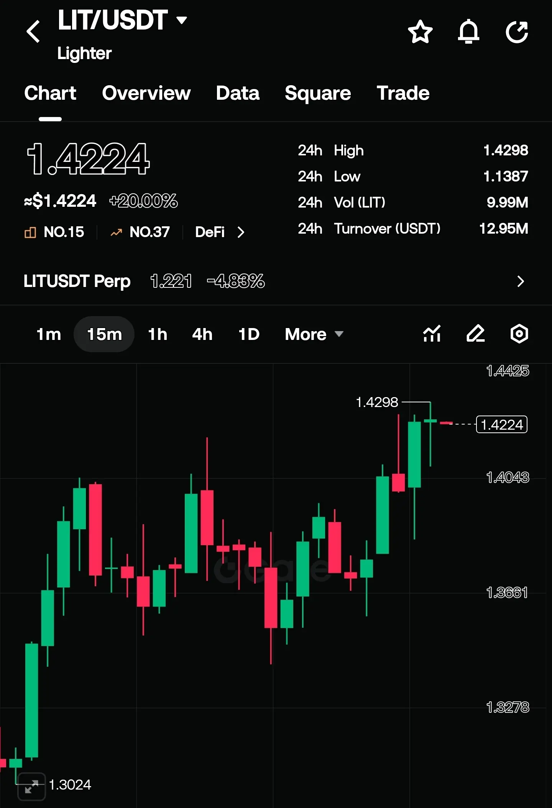Select the 4h timeframe
Image resolution: width=552 pixels, height=808 pixels.
tap(202, 334)
